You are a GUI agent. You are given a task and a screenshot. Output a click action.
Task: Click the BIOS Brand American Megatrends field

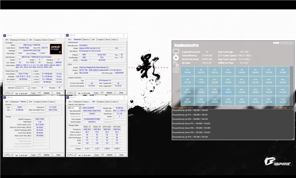click(102, 67)
